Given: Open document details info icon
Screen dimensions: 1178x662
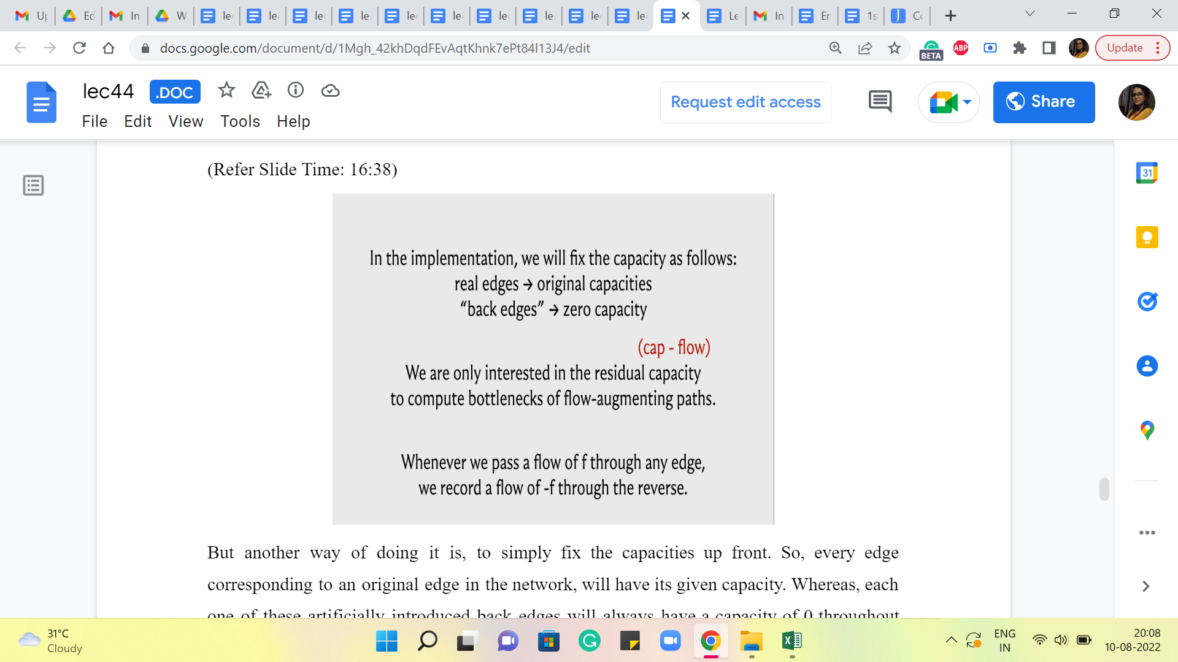Looking at the screenshot, I should 296,91.
